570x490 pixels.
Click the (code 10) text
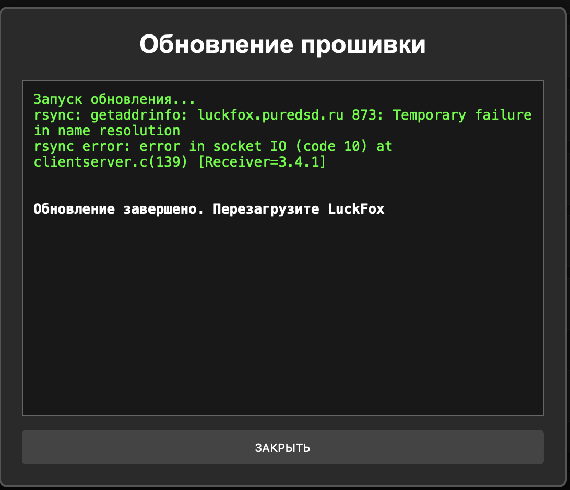coord(328,147)
